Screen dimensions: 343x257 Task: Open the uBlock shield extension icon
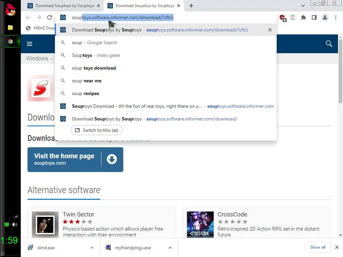click(x=283, y=18)
